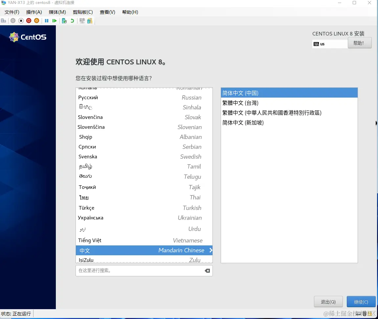Image resolution: width=378 pixels, height=319 pixels.
Task: Select IsiZulu Zulu language
Action: coord(144,260)
